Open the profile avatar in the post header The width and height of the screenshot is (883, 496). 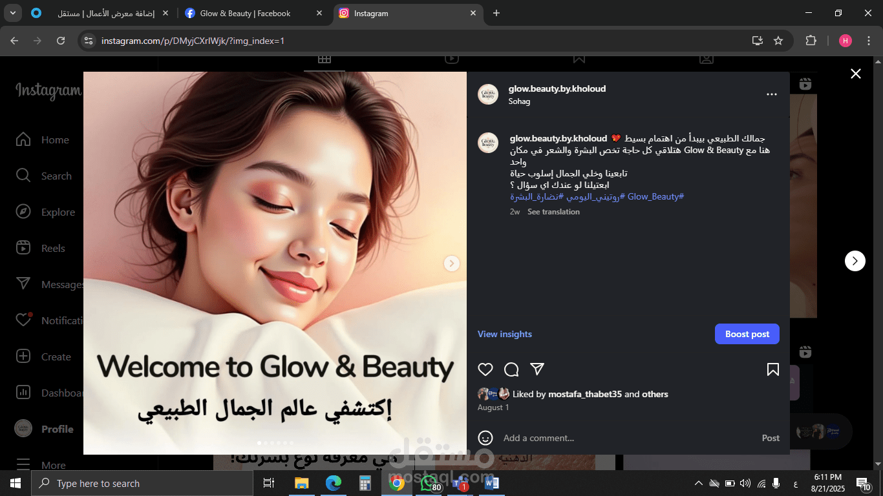point(488,94)
